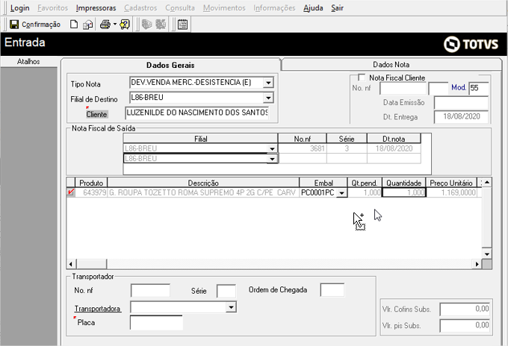Expand the Filial de Destino dropdown
Screen dimensions: 508x346
pos(268,98)
